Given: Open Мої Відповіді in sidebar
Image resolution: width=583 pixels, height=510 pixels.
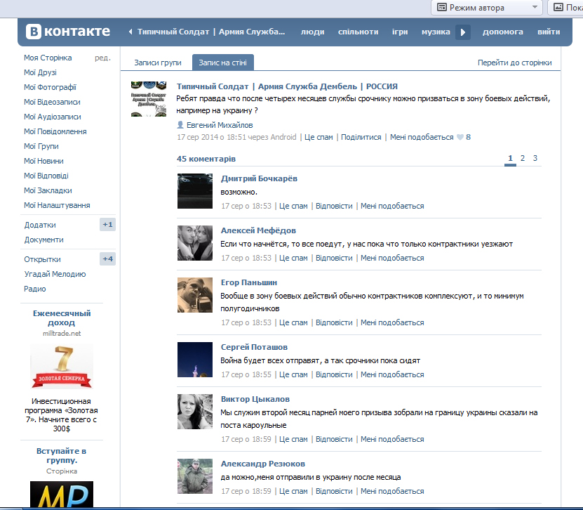Looking at the screenshot, I should coord(46,176).
